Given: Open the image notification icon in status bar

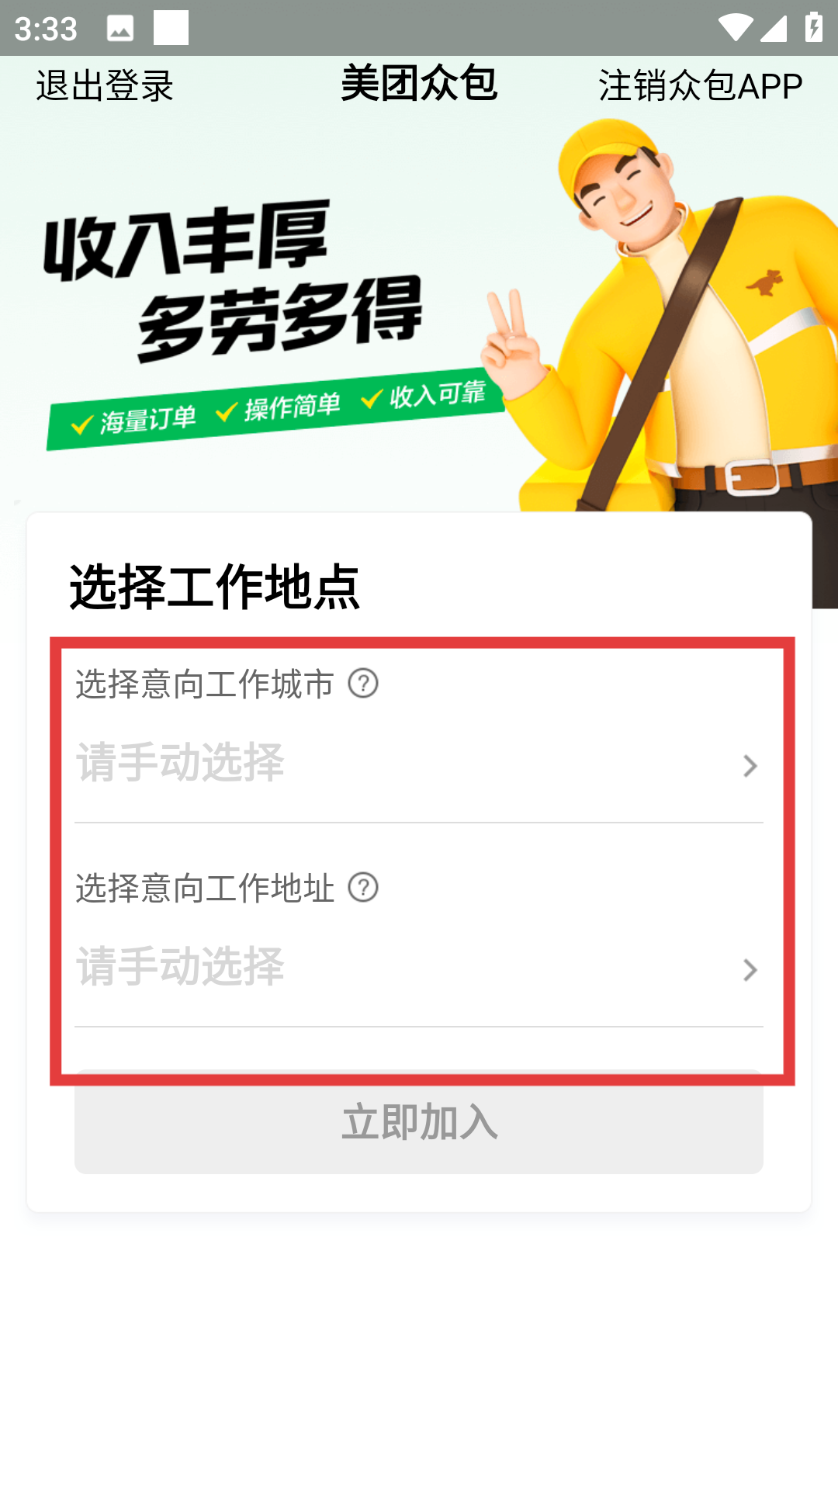Looking at the screenshot, I should [120, 29].
